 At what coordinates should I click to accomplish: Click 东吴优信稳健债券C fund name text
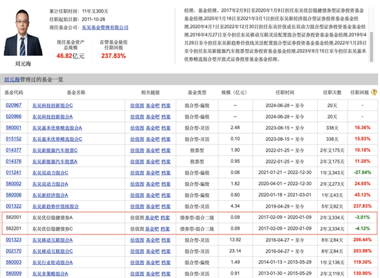tap(53, 228)
